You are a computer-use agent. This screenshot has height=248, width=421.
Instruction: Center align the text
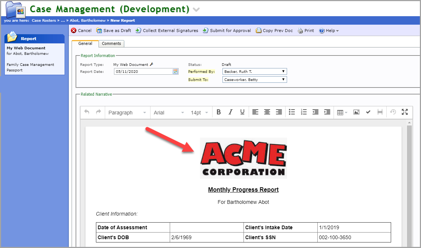point(267,112)
